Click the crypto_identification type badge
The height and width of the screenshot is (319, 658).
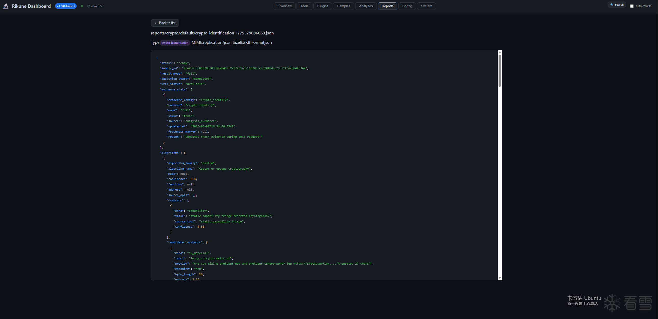[x=175, y=43]
